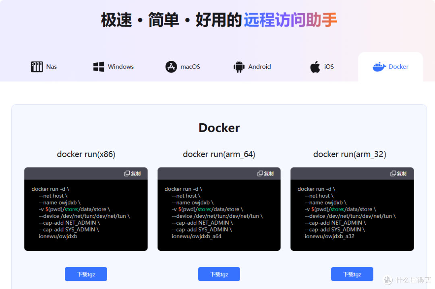Open the Windows download tab
Viewport: 435px width, 289px height.
point(113,66)
